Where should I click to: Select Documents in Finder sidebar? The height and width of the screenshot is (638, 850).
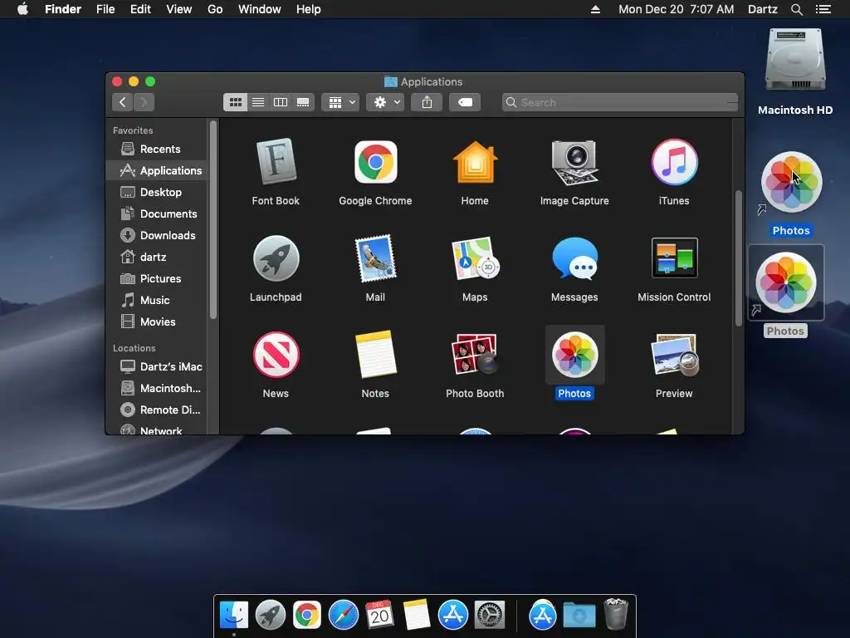point(157,213)
